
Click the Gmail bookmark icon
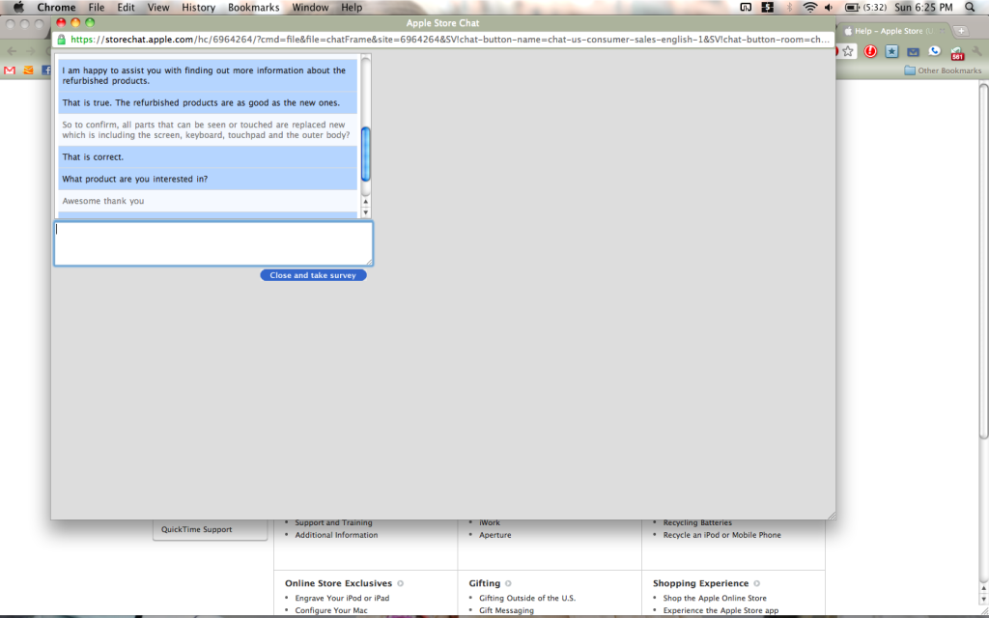pos(10,70)
